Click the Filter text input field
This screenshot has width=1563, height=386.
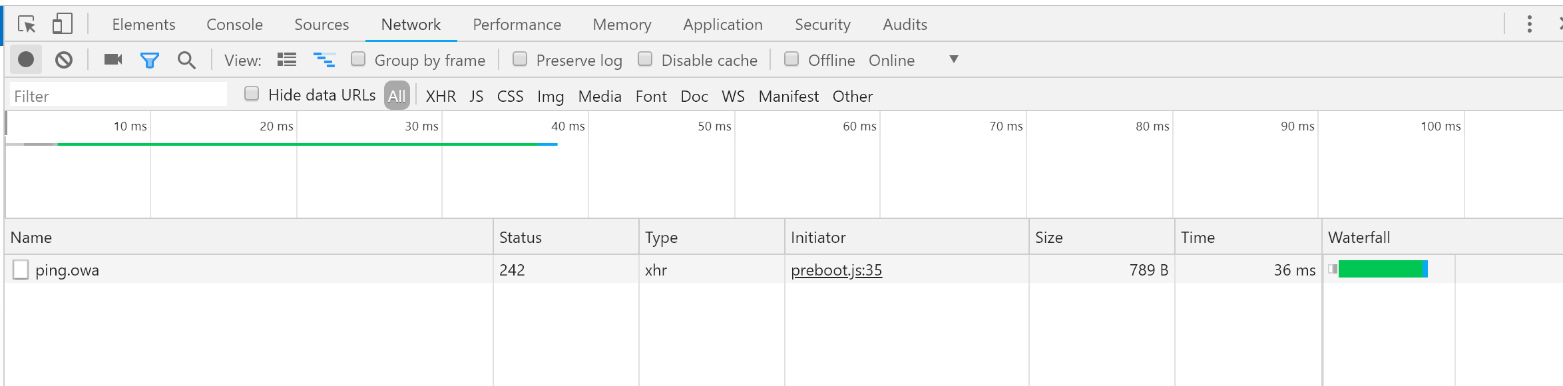coord(118,96)
